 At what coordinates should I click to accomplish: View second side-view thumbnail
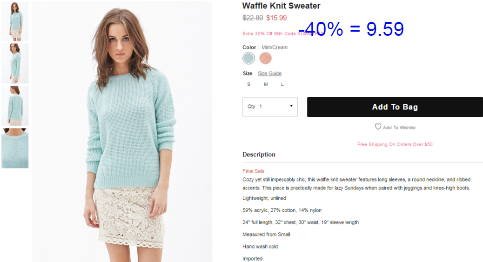(15, 63)
